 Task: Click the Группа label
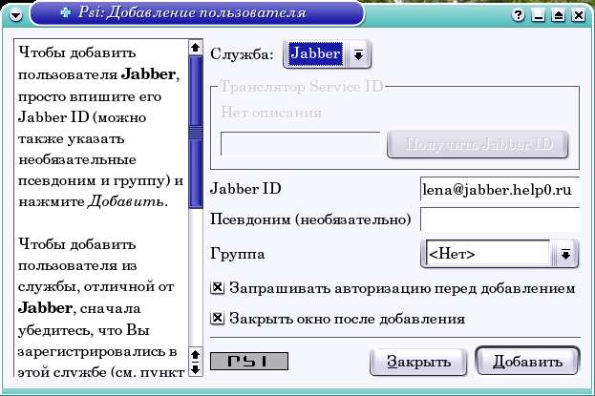[x=238, y=254]
